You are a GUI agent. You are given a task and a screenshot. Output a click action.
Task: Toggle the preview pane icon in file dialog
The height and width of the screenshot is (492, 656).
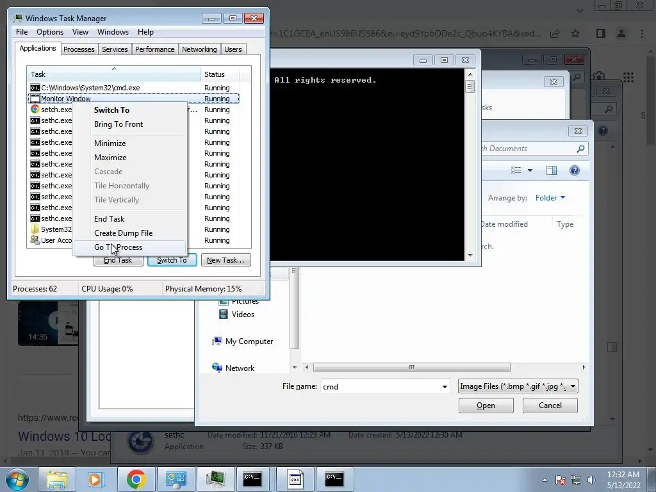(552, 170)
